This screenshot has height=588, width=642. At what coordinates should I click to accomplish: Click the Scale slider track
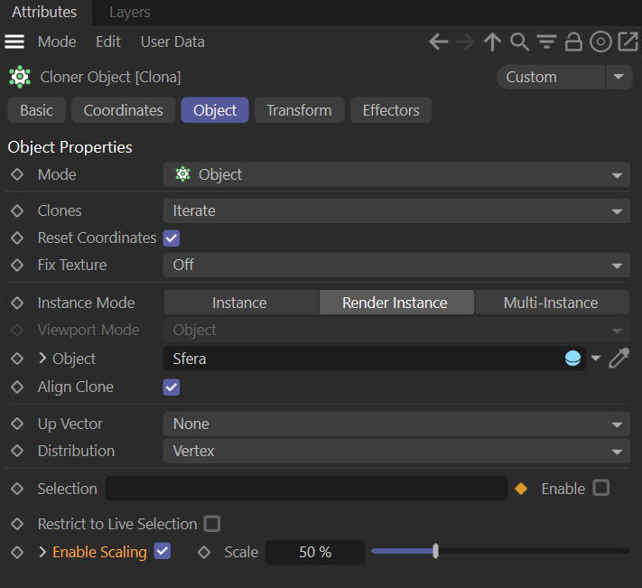point(533,551)
